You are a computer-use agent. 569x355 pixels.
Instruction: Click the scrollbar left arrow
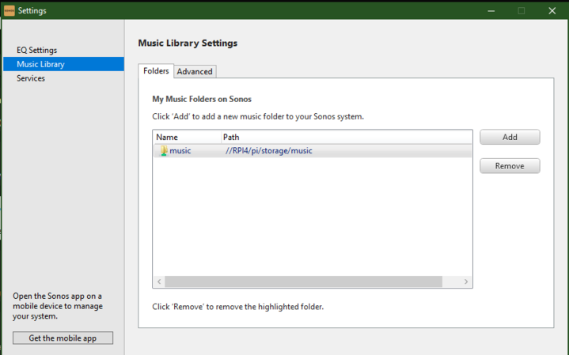pyautogui.click(x=159, y=281)
